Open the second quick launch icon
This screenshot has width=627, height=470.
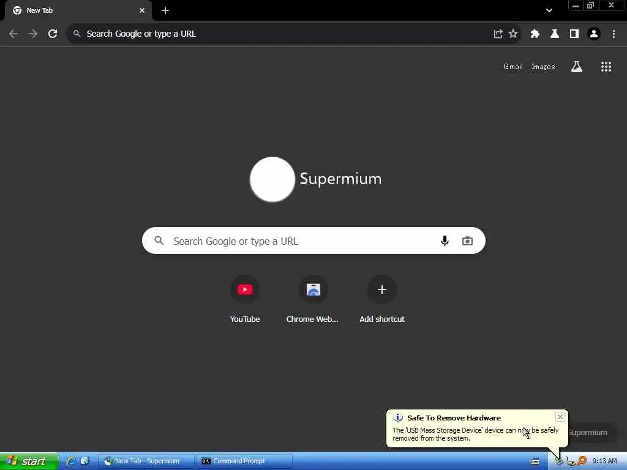click(x=84, y=461)
